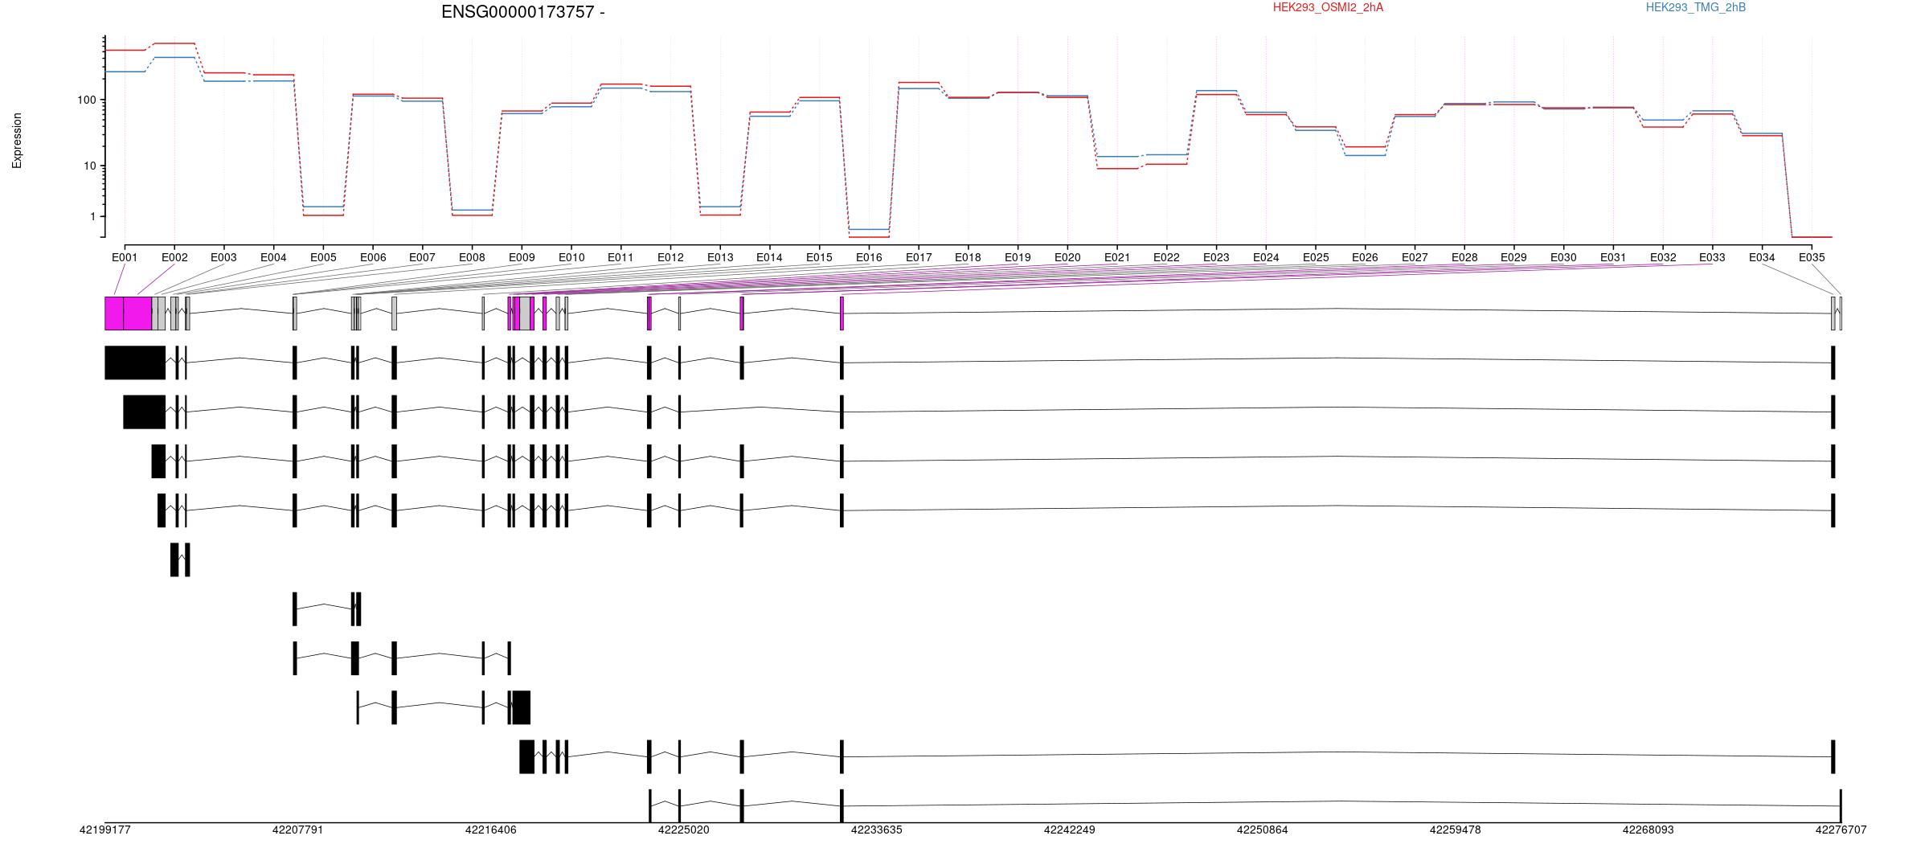Click the y-axis tick value 10
Image resolution: width=1929 pixels, height=844 pixels.
89,166
